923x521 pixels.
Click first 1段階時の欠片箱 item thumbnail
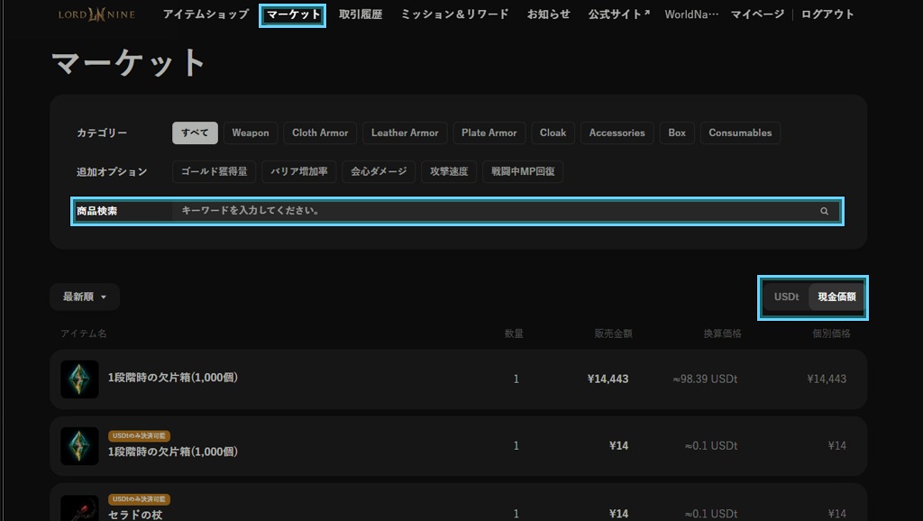click(x=79, y=379)
